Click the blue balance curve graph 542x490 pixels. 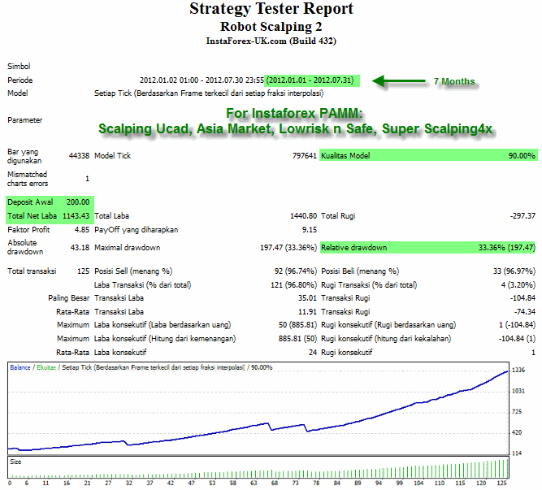point(258,411)
